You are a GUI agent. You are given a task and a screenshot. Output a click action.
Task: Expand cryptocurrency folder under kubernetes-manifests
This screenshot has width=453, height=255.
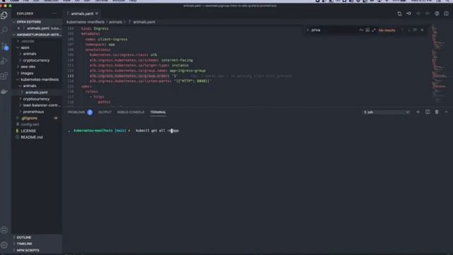(37, 99)
